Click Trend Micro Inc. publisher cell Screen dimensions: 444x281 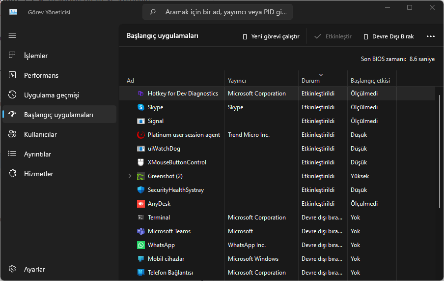click(249, 135)
